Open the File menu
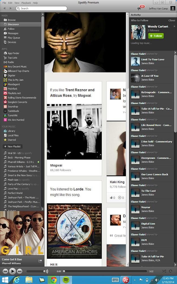 coord(4,3)
